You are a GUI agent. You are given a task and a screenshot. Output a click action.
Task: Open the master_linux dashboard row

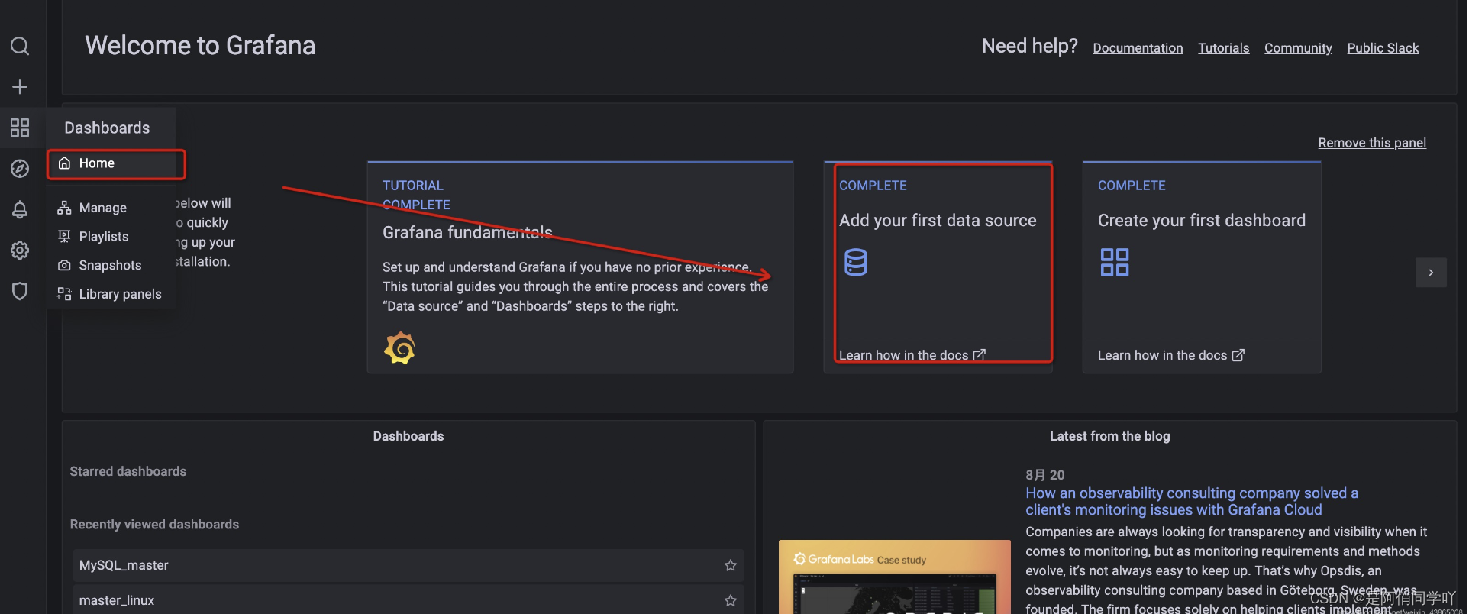(408, 600)
